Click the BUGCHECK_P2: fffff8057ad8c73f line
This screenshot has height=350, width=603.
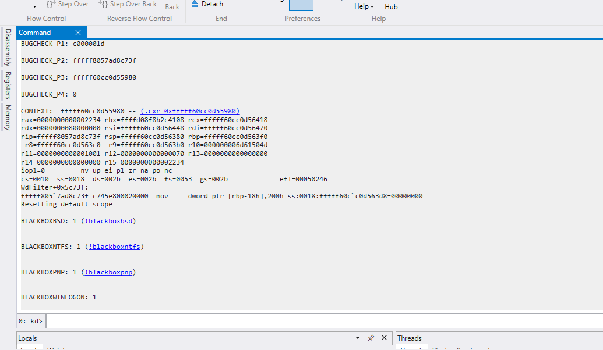click(79, 60)
